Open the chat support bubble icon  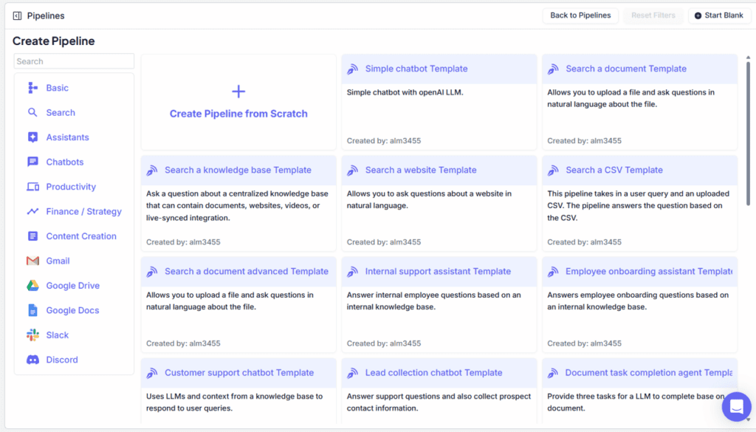pos(735,406)
